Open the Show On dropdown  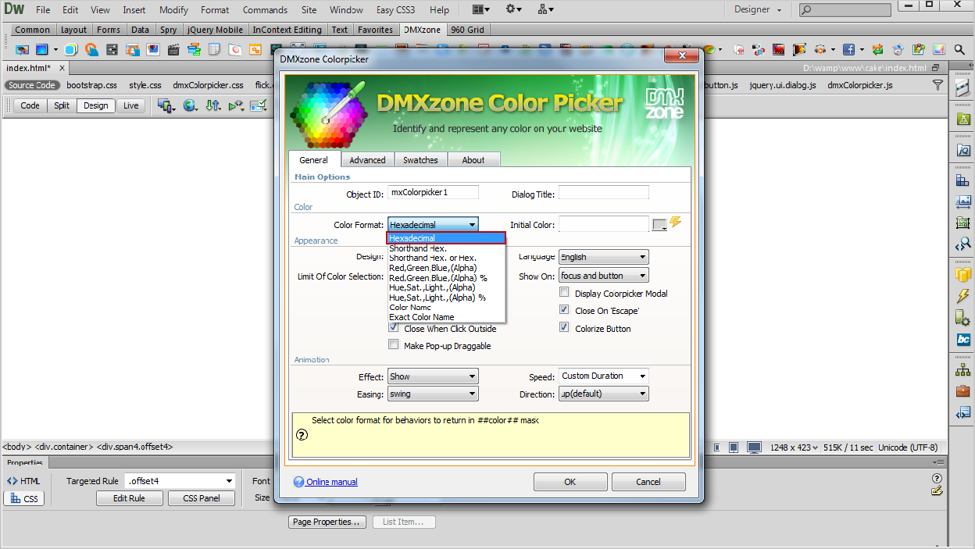[603, 276]
